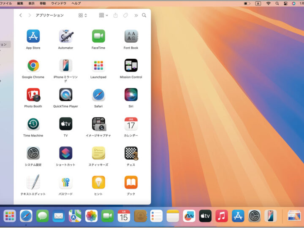
Task: Select the QuickTime Player app icon
Action: pos(66,95)
